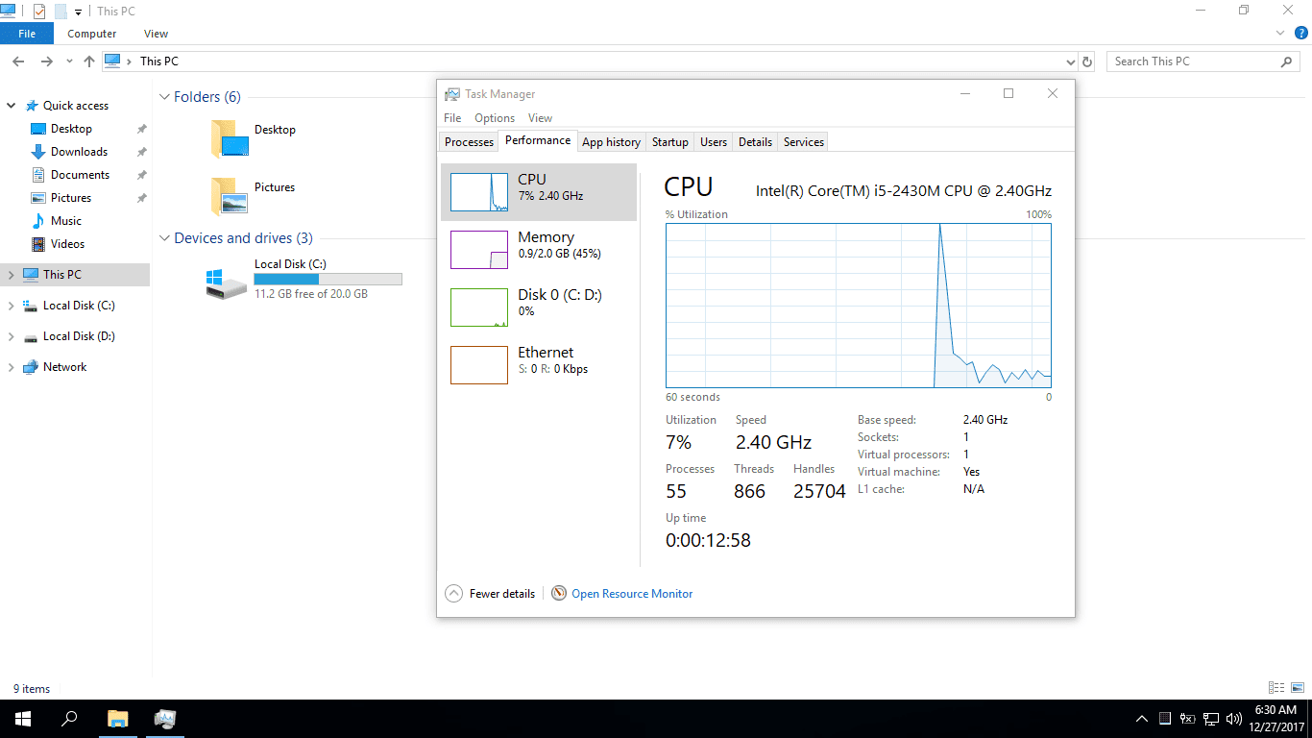Select Disk 0 (C: D:) performance item
Viewport: 1312px width, 738px height.
(539, 307)
